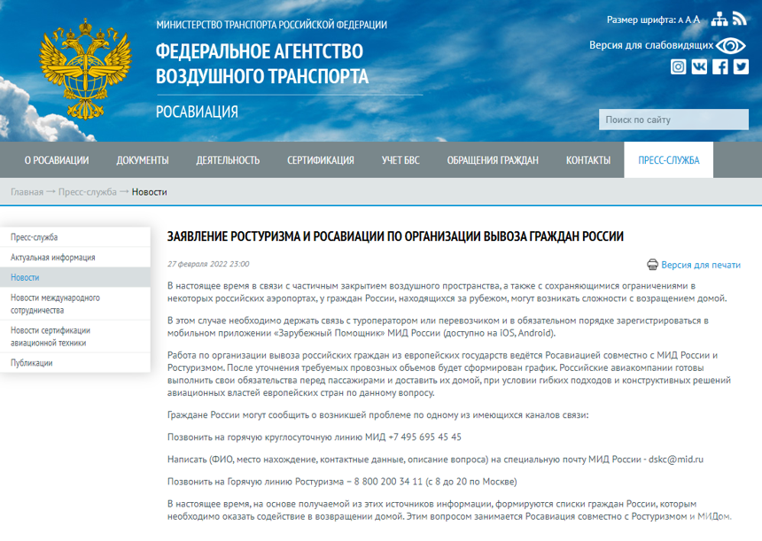Click the 'Размер шрифта:' label
Viewport: 762px width, 541px height.
[641, 19]
